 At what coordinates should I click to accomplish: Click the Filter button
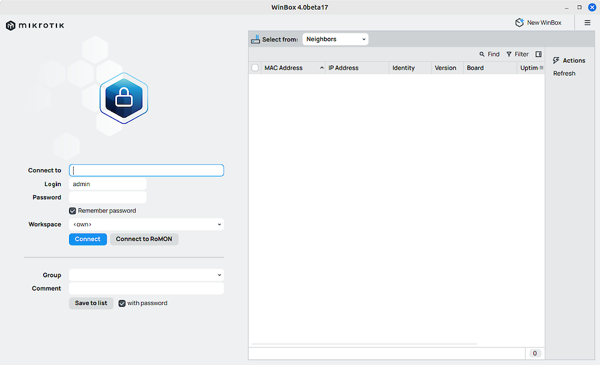[x=517, y=55]
